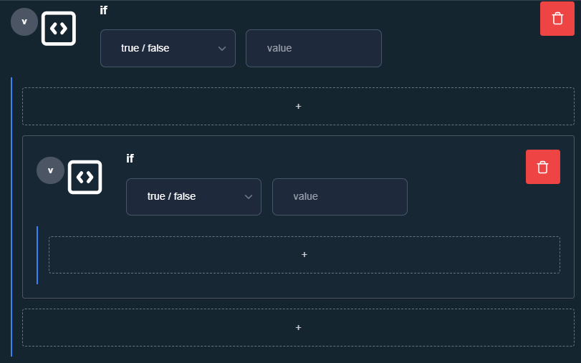Click the chevron arrow on the nested true / false selector
Image resolution: width=581 pixels, height=363 pixels.
pos(249,197)
